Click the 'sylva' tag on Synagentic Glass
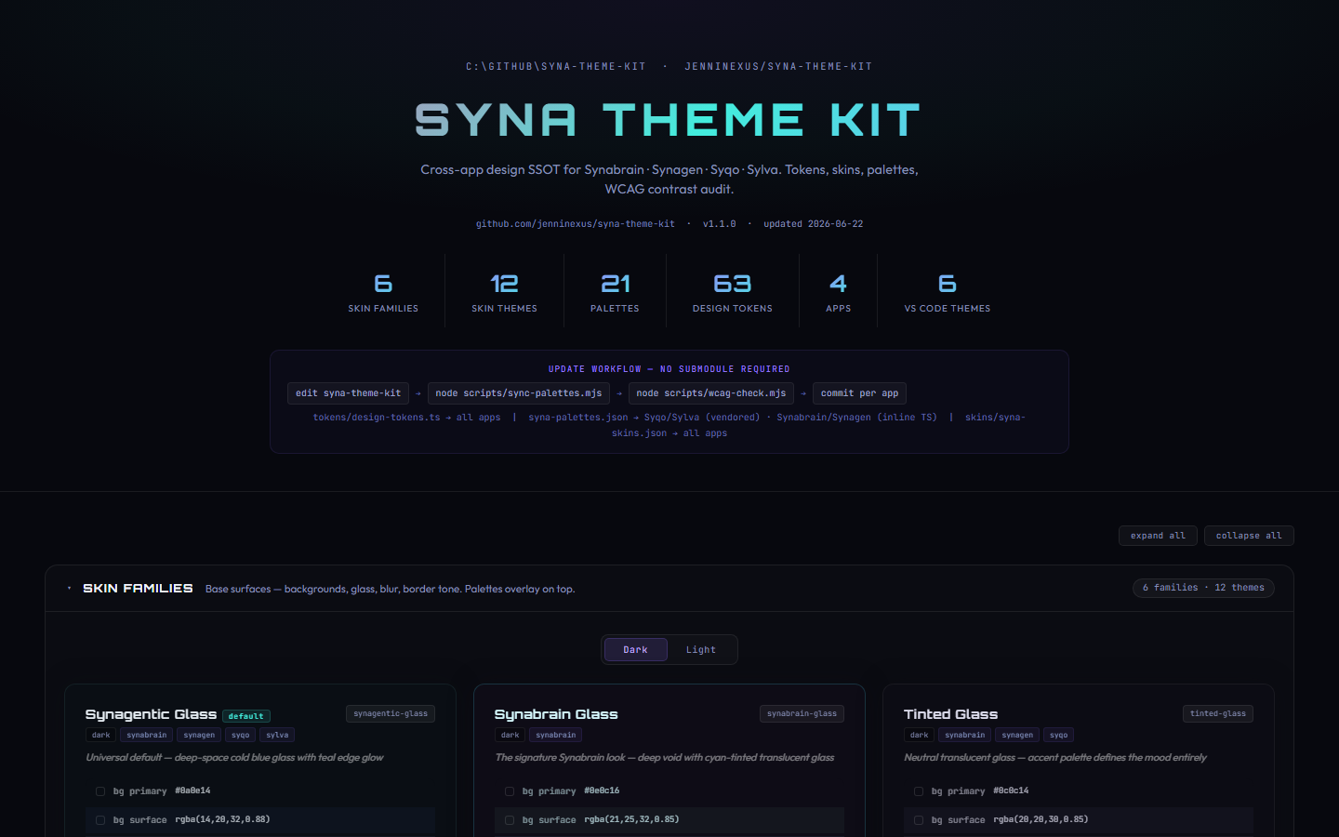 [277, 735]
